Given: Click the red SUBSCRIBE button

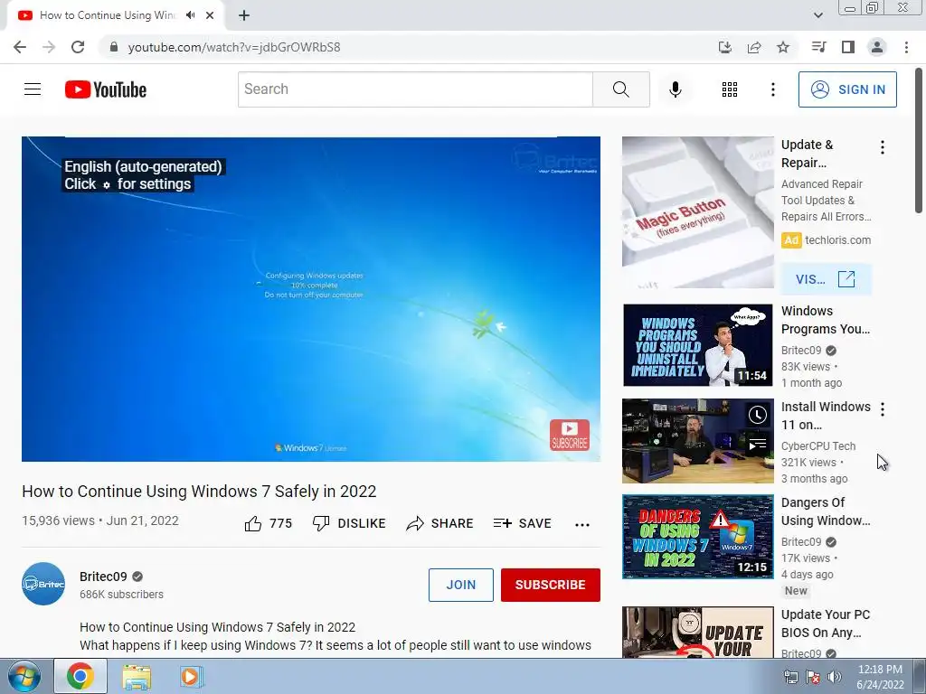Looking at the screenshot, I should (550, 585).
